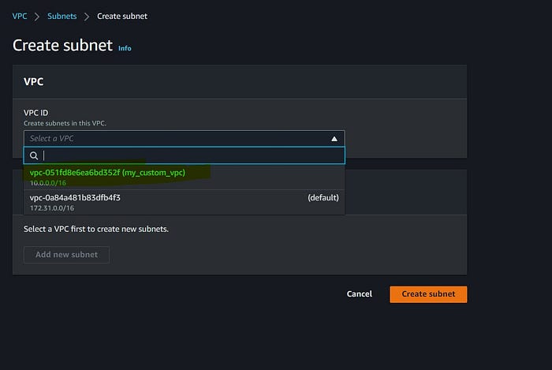
Task: Click the magnifier search icon in dropdown
Action: pyautogui.click(x=34, y=155)
